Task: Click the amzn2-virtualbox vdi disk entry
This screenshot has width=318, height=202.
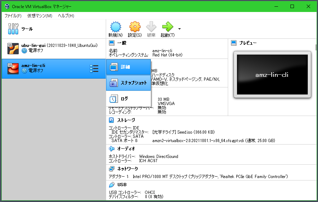Action: point(214,141)
